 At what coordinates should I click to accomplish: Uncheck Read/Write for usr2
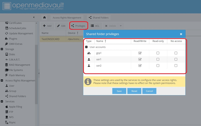click(140, 66)
